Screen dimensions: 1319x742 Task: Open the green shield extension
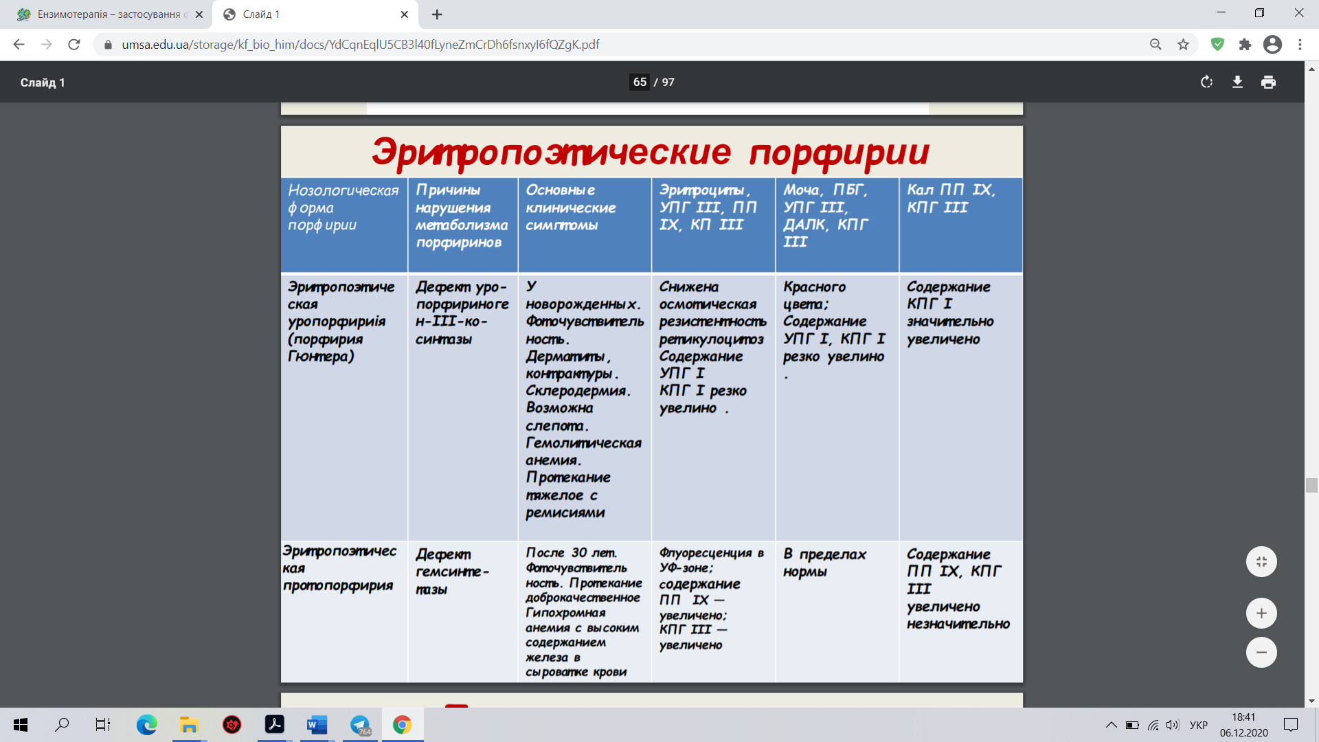point(1217,45)
